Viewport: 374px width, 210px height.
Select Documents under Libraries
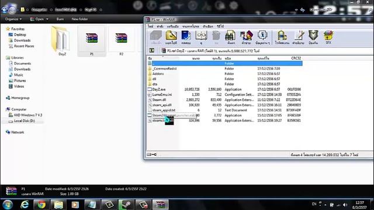22,64
